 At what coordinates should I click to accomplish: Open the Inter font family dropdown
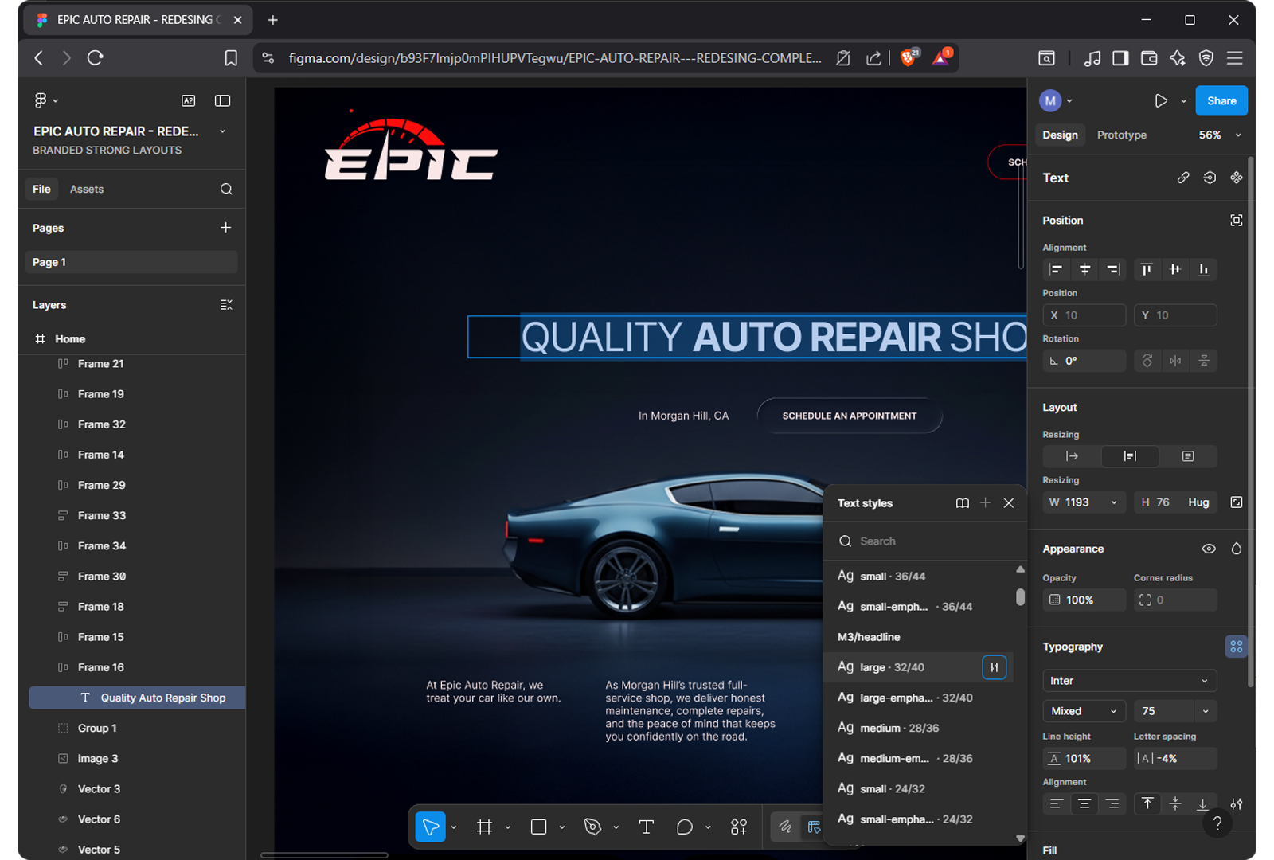1130,681
